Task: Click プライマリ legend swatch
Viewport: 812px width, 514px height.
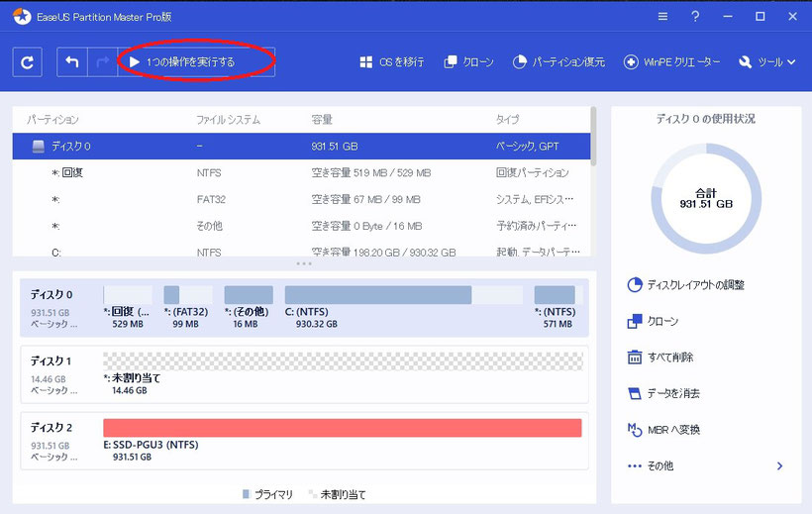Action: coord(247,494)
